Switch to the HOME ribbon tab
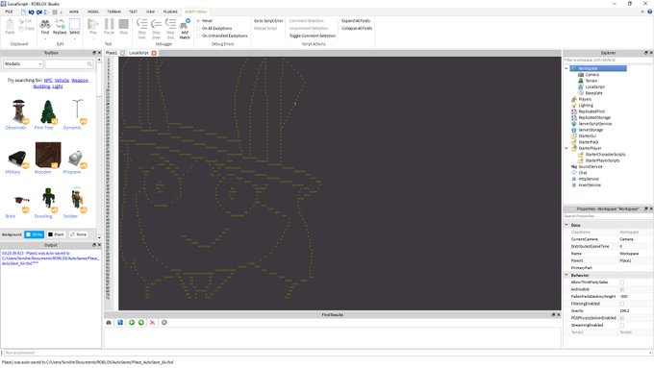The width and height of the screenshot is (654, 368). click(x=74, y=12)
